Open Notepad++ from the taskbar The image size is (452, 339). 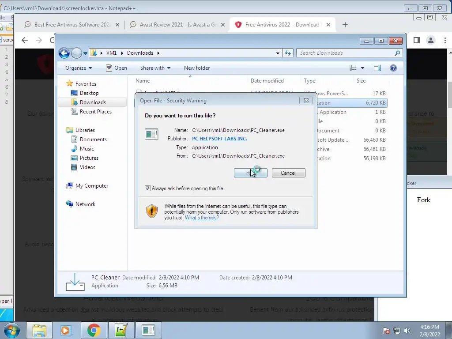[121, 330]
